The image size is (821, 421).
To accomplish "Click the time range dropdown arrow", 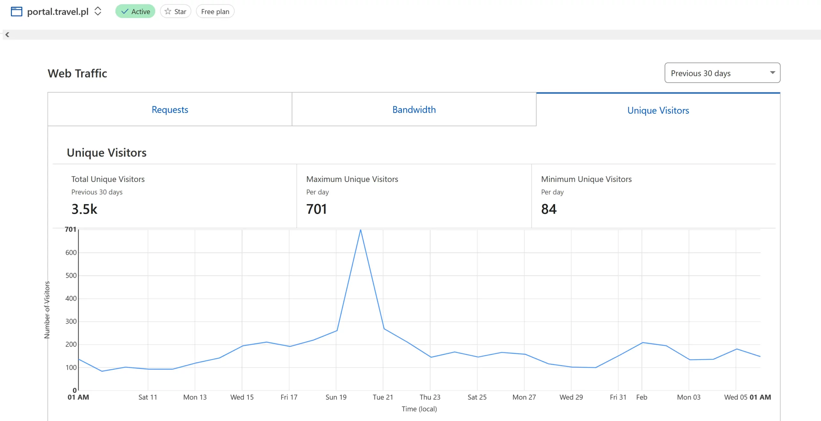I will click(773, 73).
